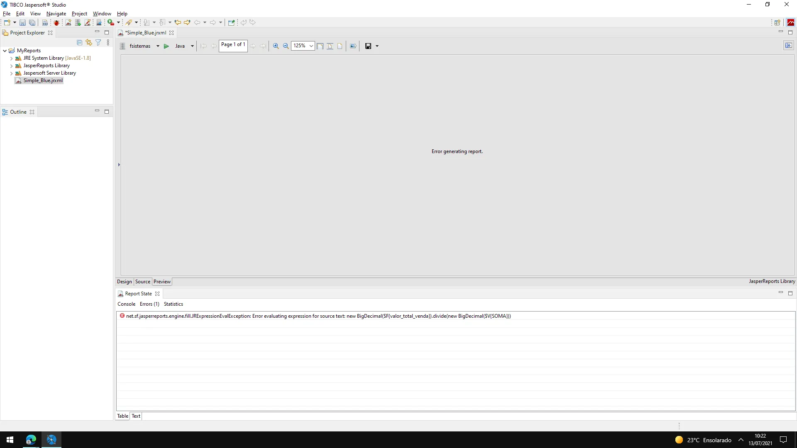
Task: Open the fsistemas data adapter dropdown
Action: tap(158, 46)
